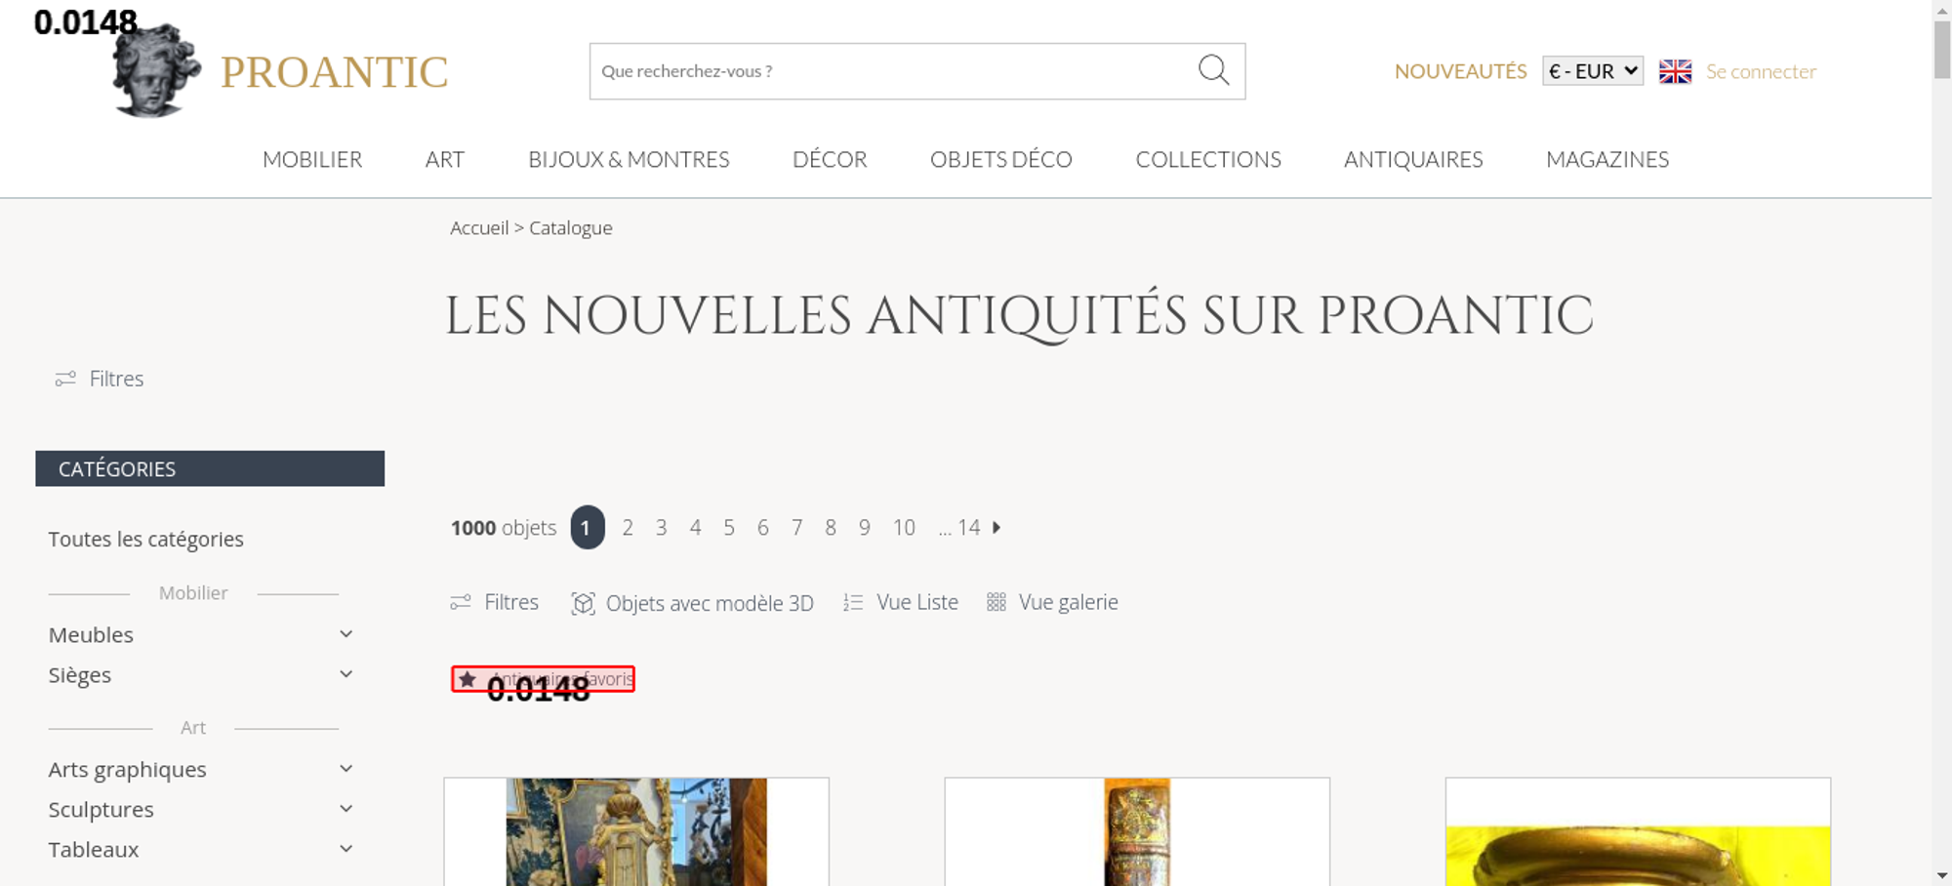1952x886 pixels.
Task: Click the 'Que recherchez-vous ?' search field
Action: pyautogui.click(x=888, y=71)
